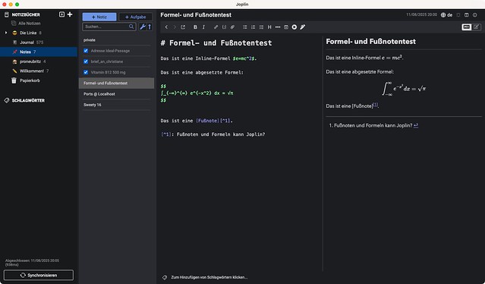Attach a file with the paperclip icon
The width and height of the screenshot is (485, 284).
point(232,27)
